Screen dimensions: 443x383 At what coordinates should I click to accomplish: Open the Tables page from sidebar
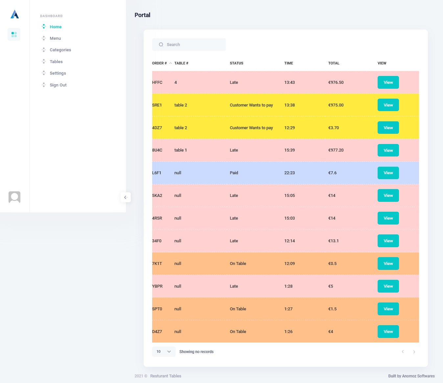tap(56, 62)
